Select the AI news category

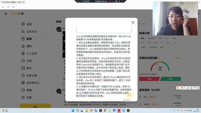[162, 43]
